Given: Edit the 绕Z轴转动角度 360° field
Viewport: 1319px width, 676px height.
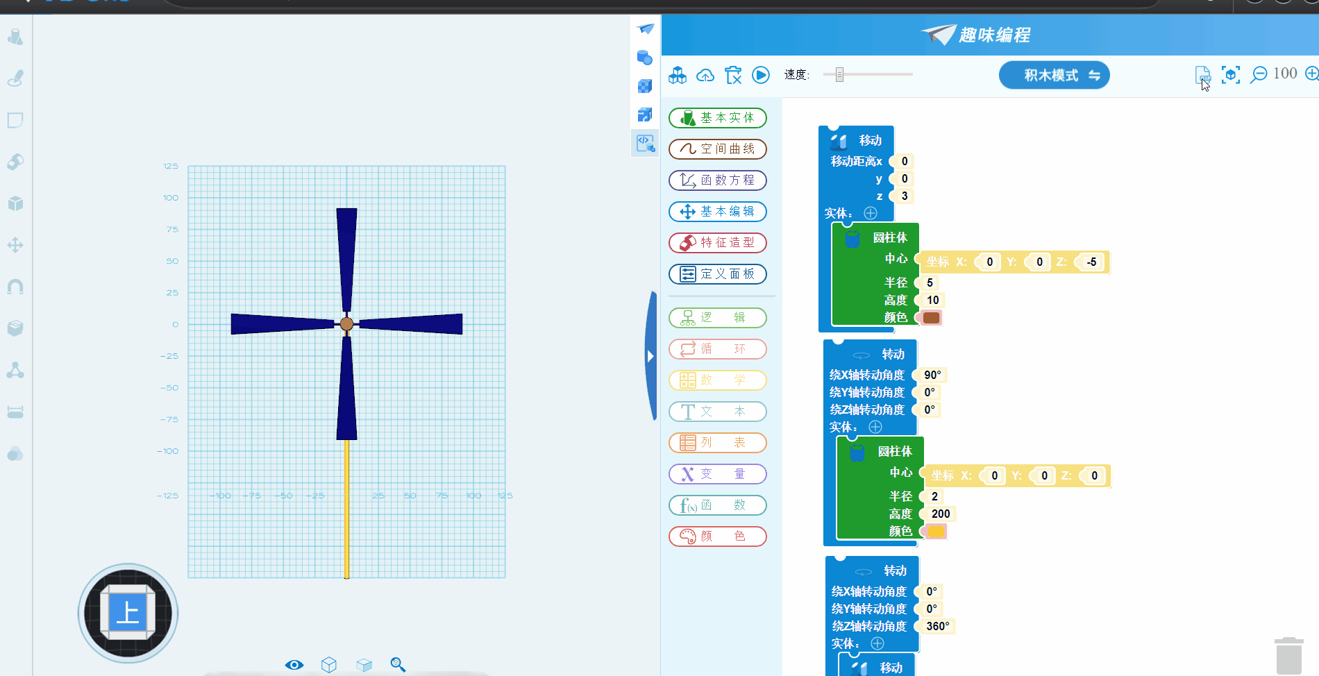Looking at the screenshot, I should [x=937, y=626].
